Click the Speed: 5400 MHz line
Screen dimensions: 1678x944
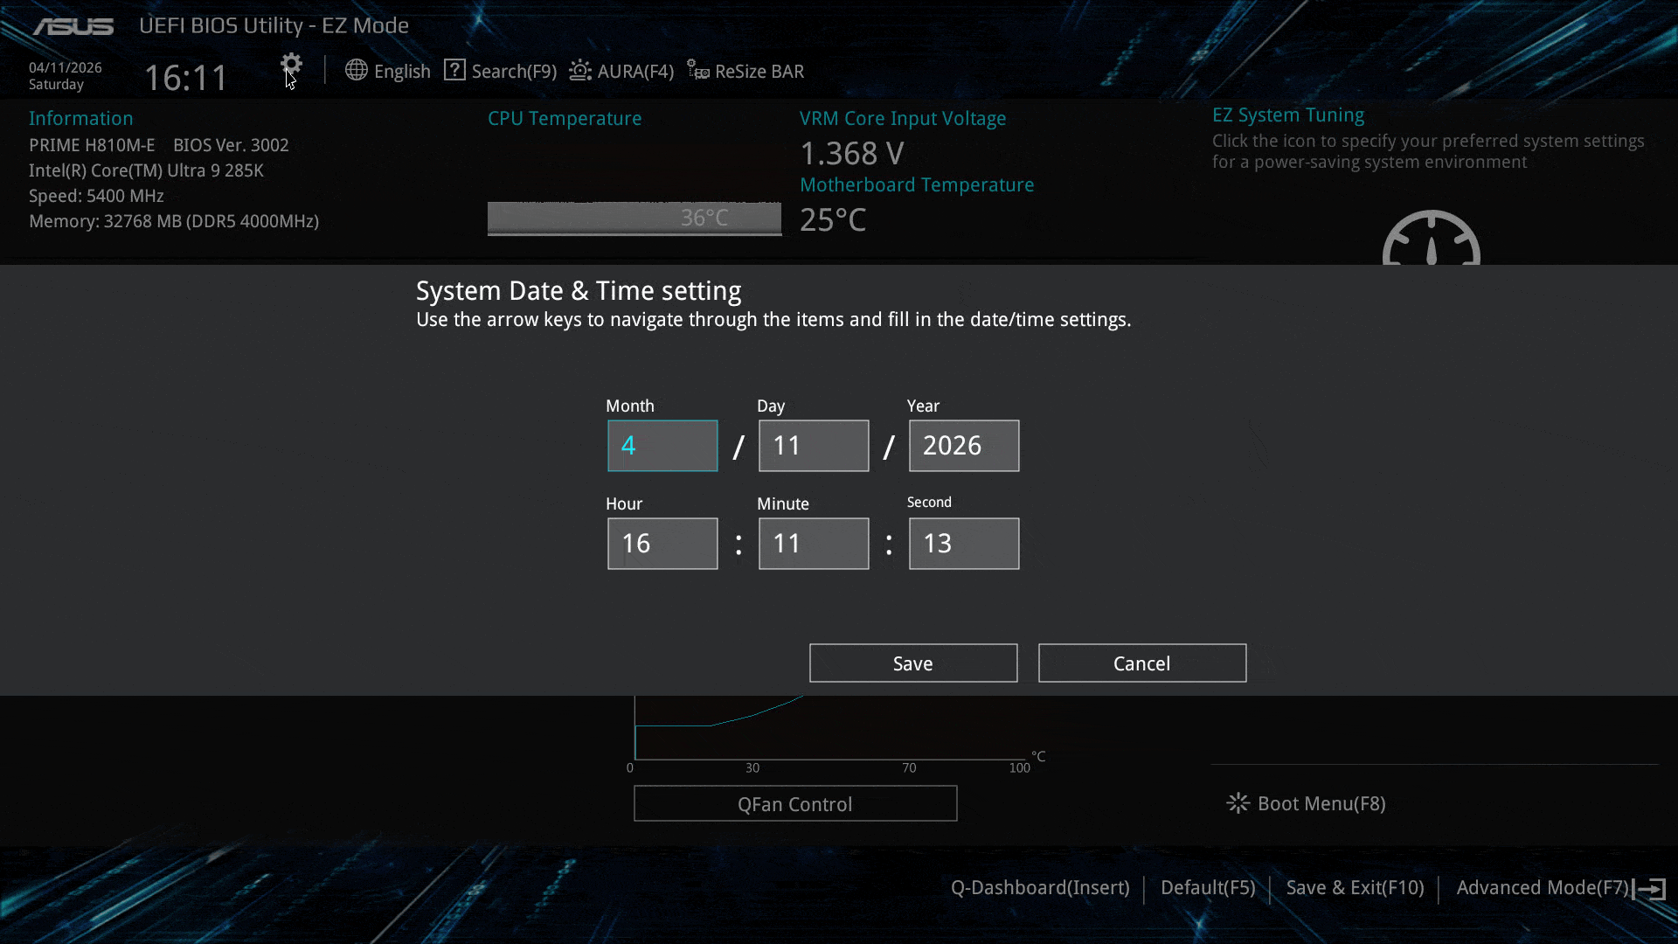[96, 196]
